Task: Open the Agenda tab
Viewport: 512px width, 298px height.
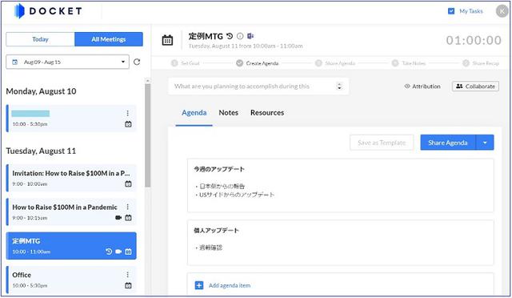Action: [194, 113]
